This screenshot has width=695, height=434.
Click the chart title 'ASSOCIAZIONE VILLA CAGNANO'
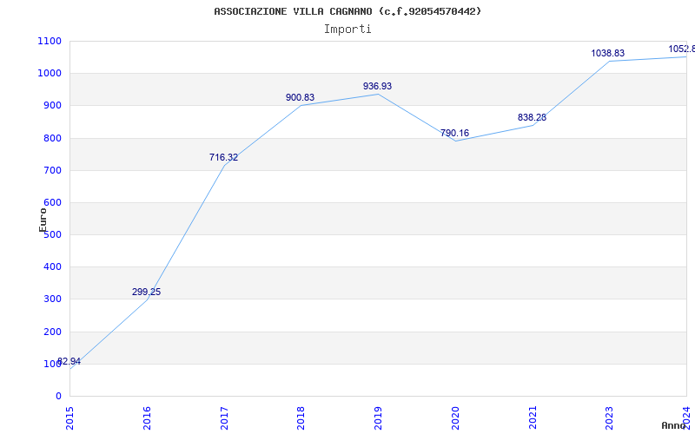pyautogui.click(x=293, y=11)
